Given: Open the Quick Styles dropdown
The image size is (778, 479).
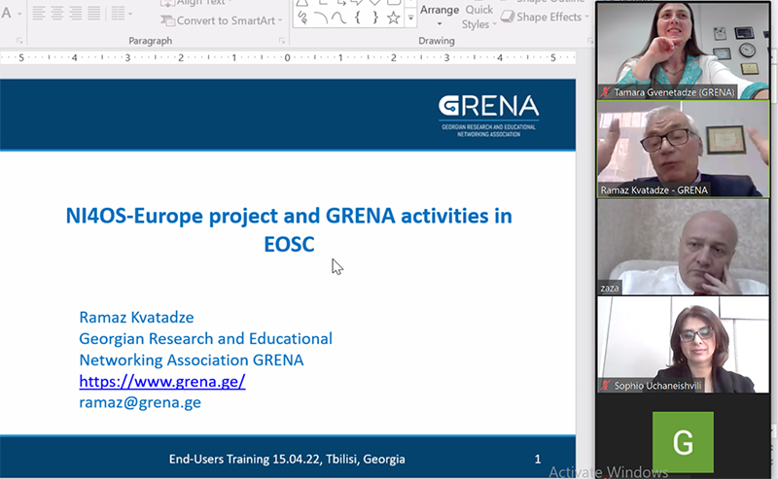Looking at the screenshot, I should [x=478, y=17].
